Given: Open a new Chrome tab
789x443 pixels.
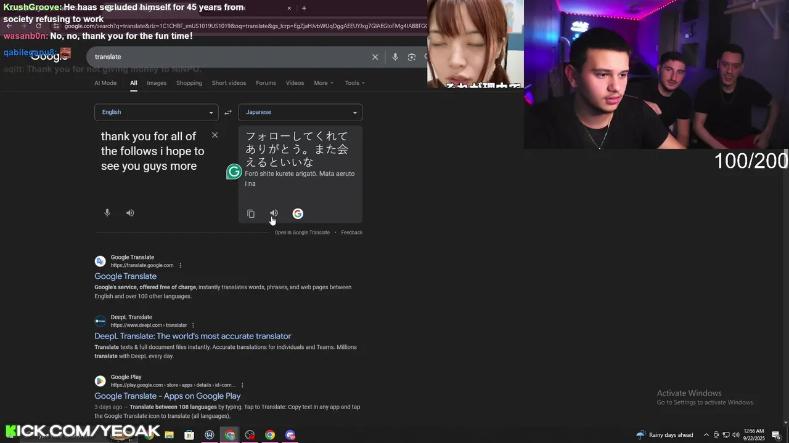Looking at the screenshot, I should coord(304,8).
